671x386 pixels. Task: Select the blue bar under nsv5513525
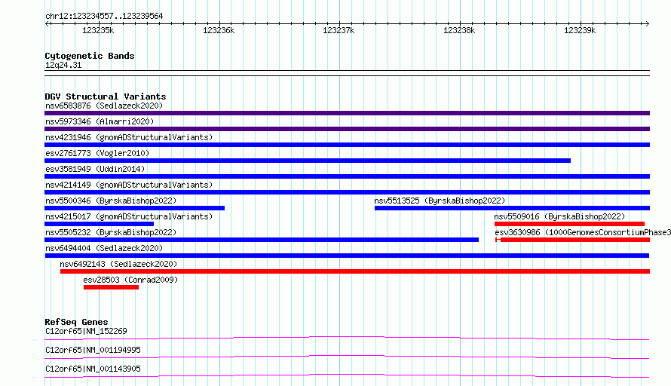click(512, 208)
